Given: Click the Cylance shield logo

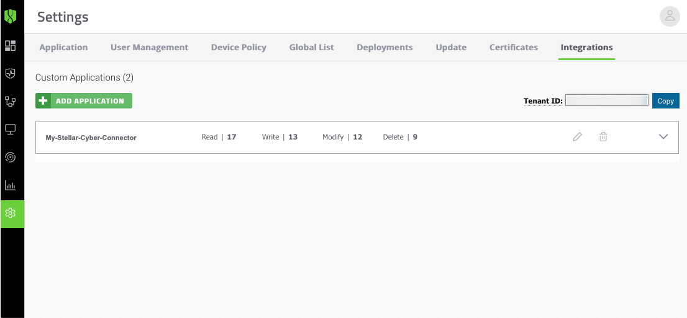Looking at the screenshot, I should pos(11,16).
